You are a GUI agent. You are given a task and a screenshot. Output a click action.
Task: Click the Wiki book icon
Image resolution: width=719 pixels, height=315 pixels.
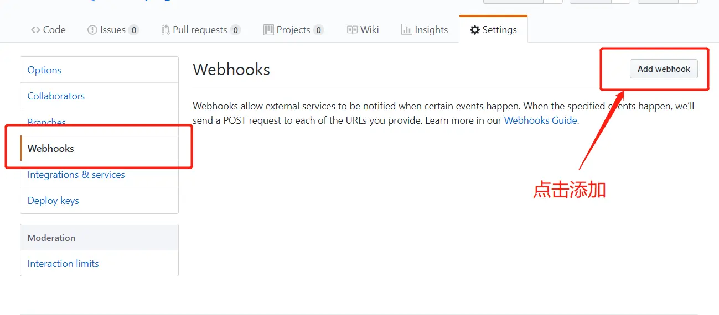[352, 30]
